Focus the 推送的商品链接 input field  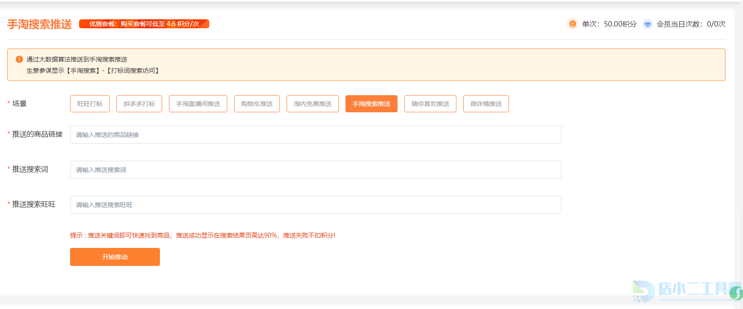[x=316, y=135]
